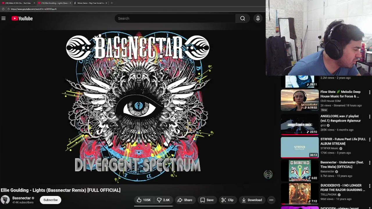Open Bassnectar Underwater feat. Tina Malia title
The width and height of the screenshot is (372, 209).
point(342,165)
